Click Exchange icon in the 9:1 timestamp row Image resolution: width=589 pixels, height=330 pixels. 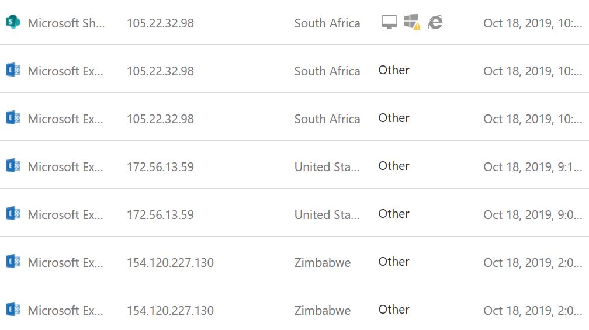[13, 166]
